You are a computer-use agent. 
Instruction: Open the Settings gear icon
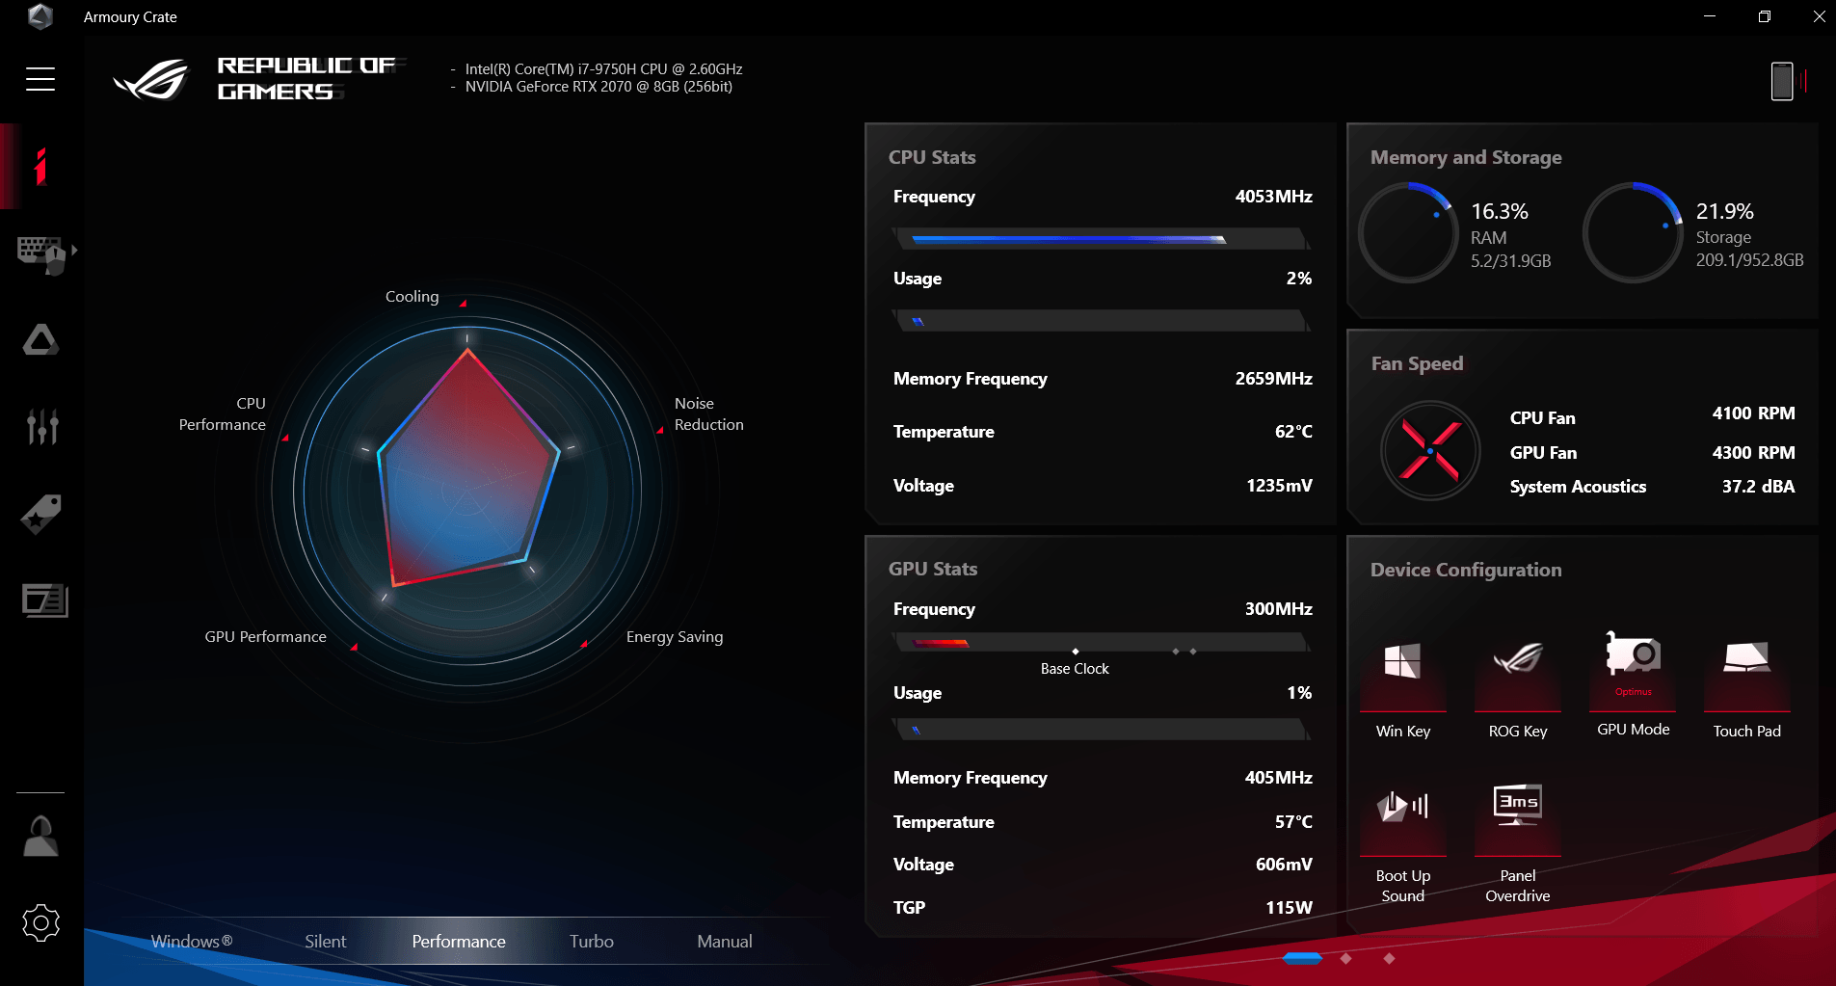40,923
